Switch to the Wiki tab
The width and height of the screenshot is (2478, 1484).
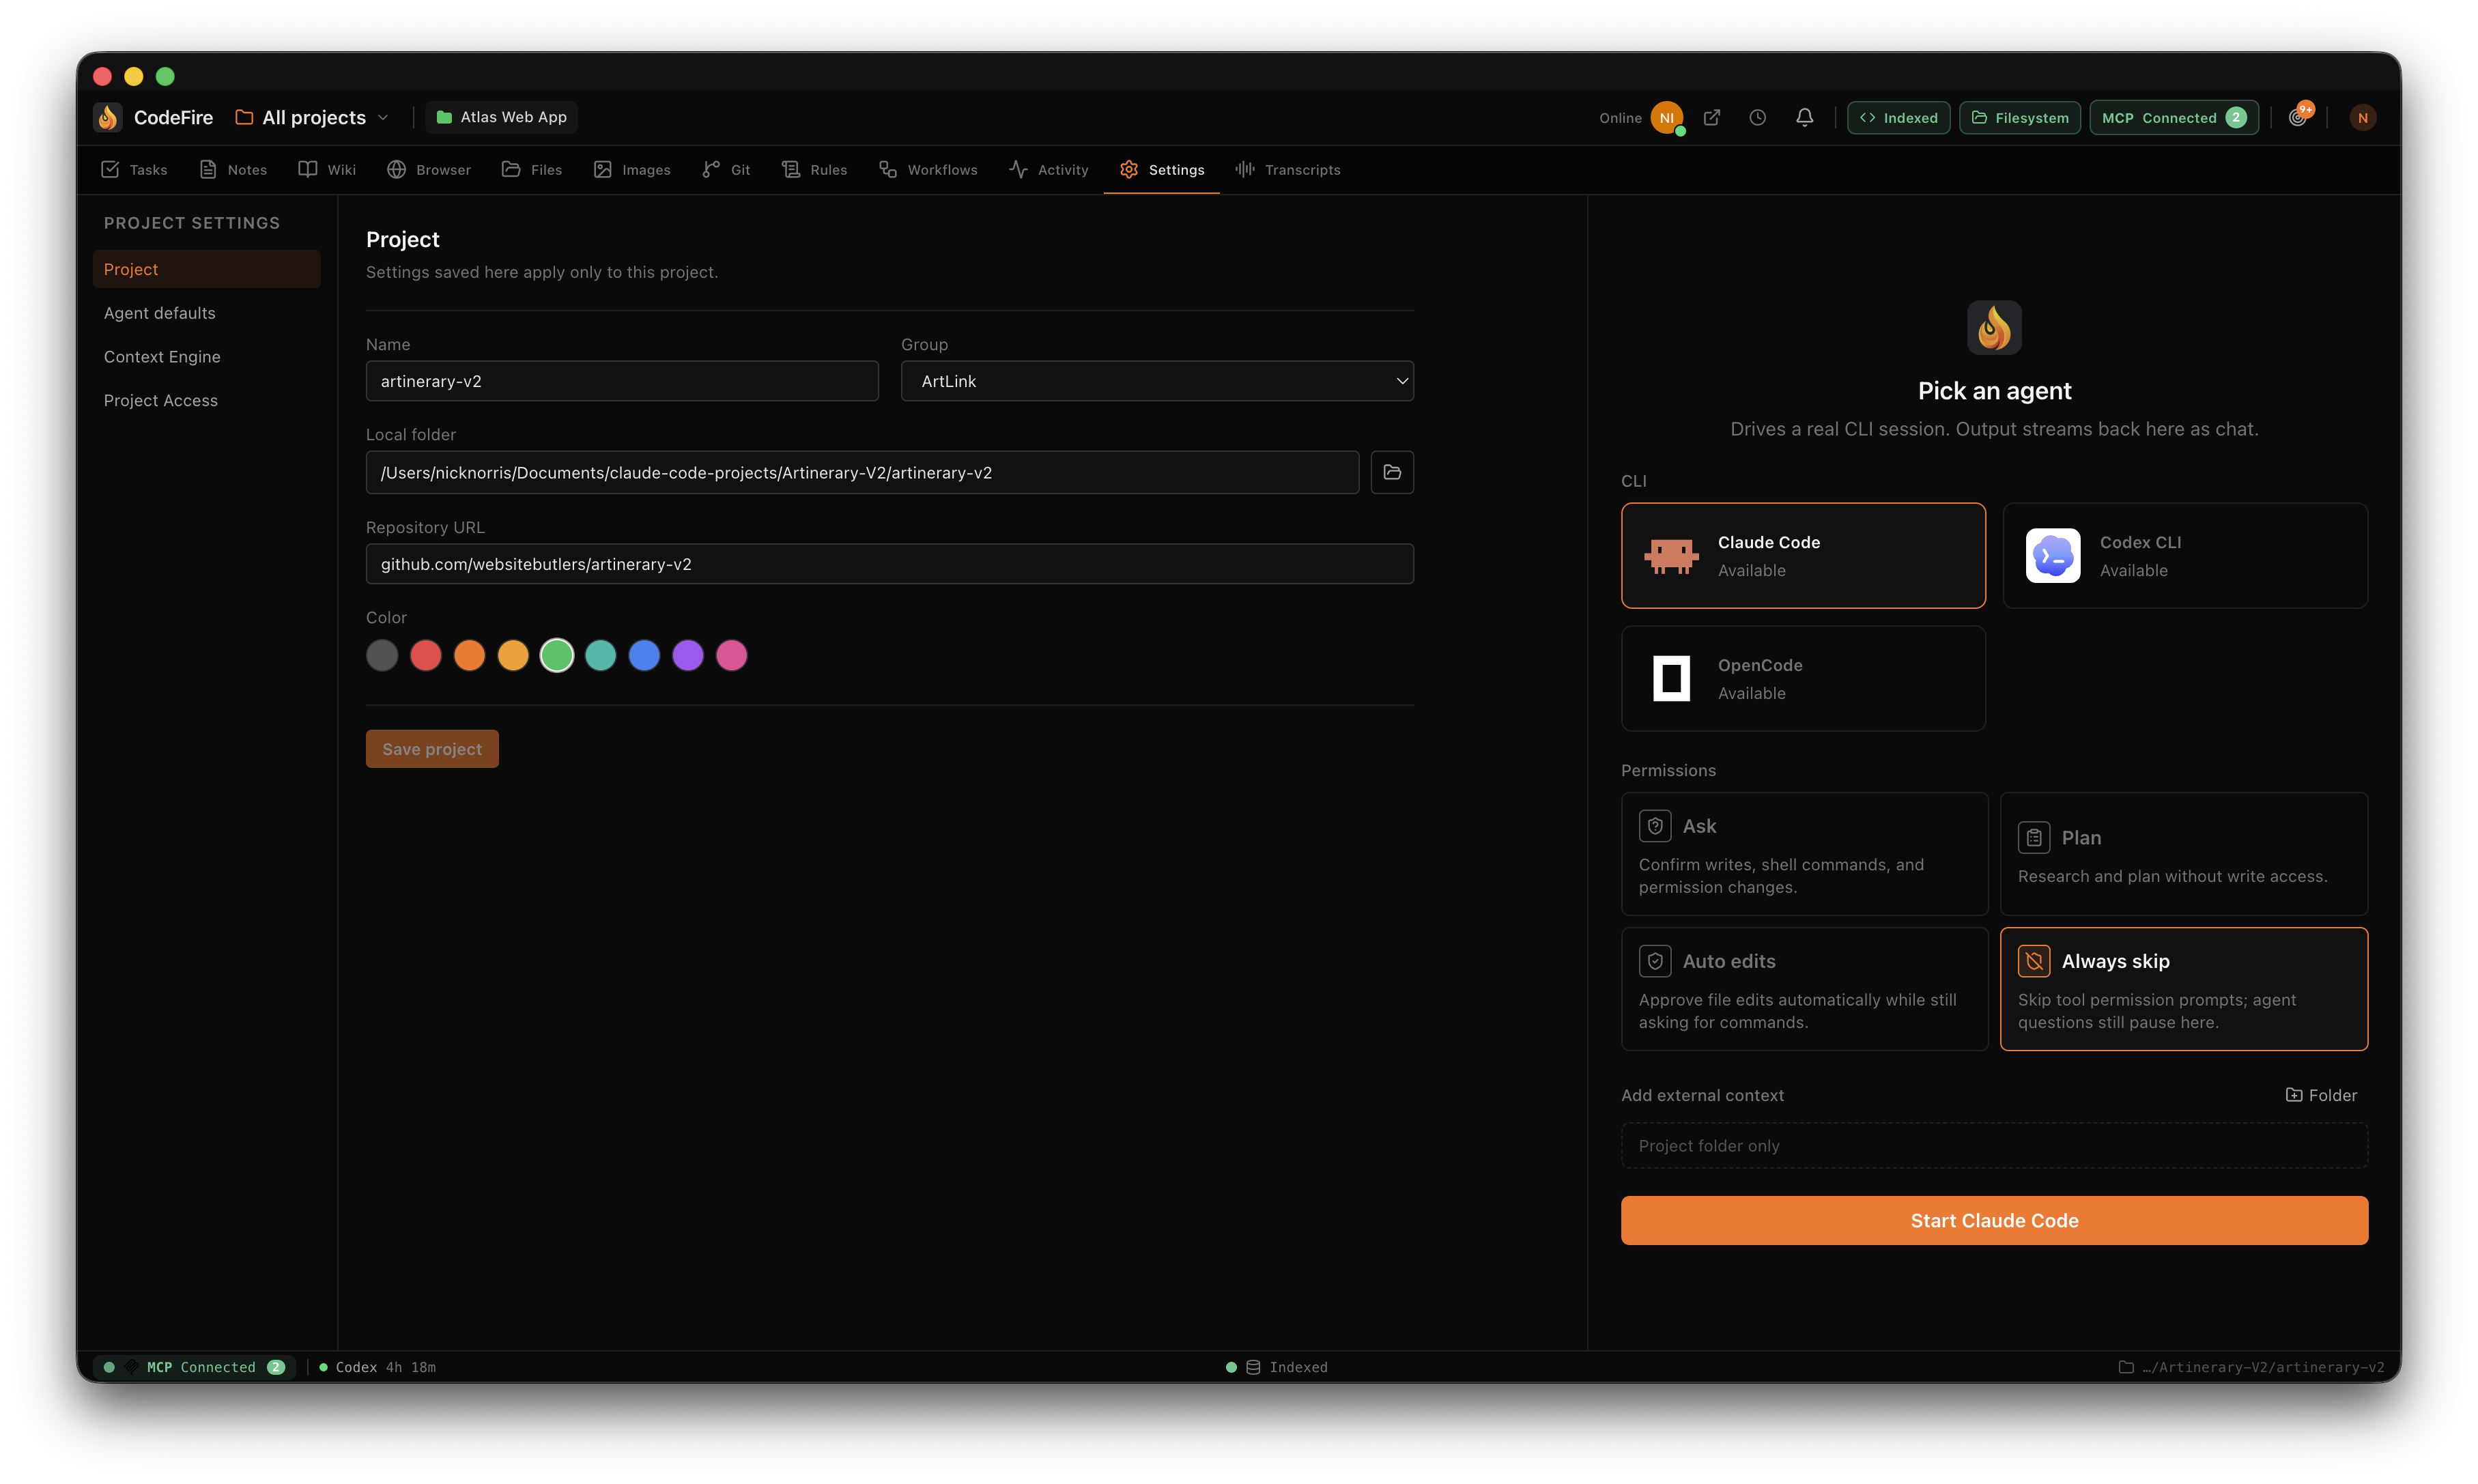[x=327, y=170]
